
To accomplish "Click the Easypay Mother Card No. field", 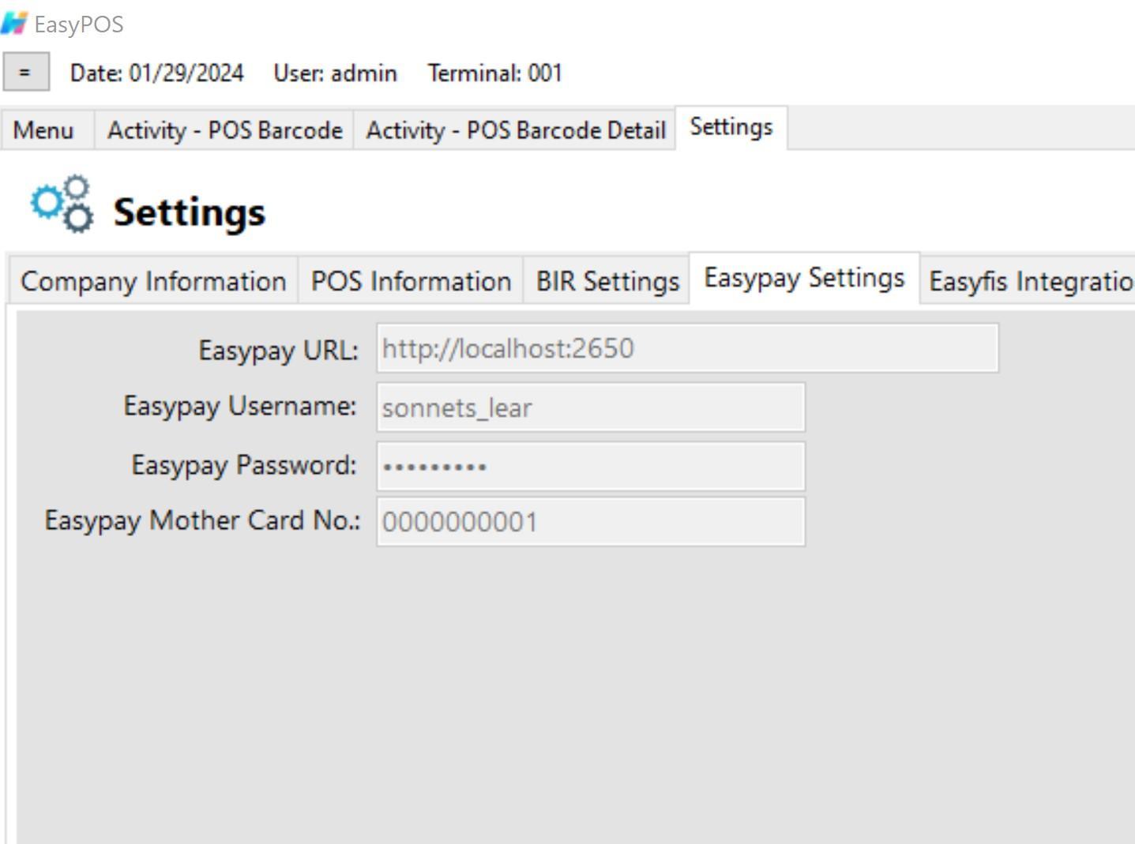I will tap(591, 522).
